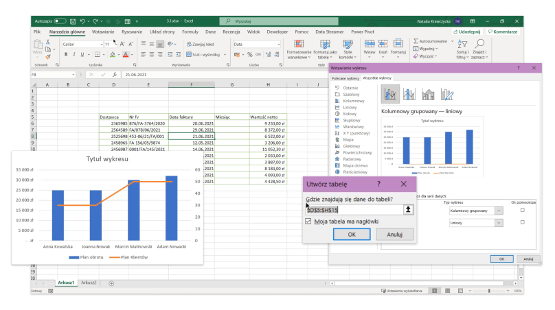Enable secondary axis for the Kolumnowy grupowany series
This screenshot has width=555, height=310.
(522, 211)
